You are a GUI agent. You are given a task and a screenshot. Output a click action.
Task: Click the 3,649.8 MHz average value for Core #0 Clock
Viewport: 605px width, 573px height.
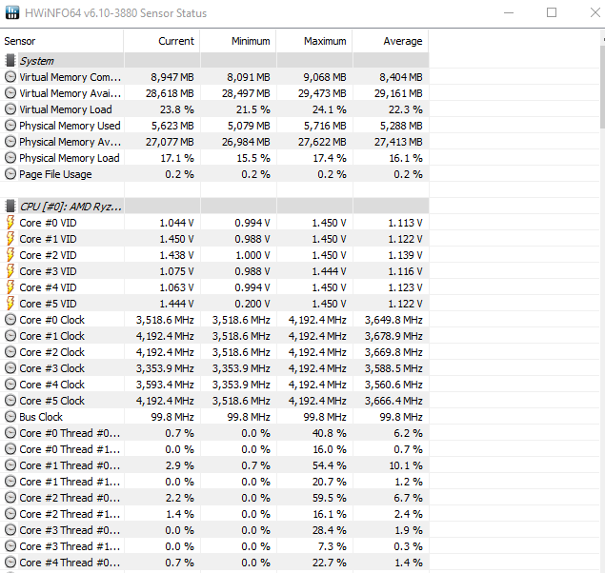(393, 320)
